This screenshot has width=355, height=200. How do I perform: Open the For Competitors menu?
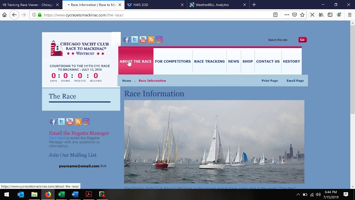pyautogui.click(x=173, y=61)
